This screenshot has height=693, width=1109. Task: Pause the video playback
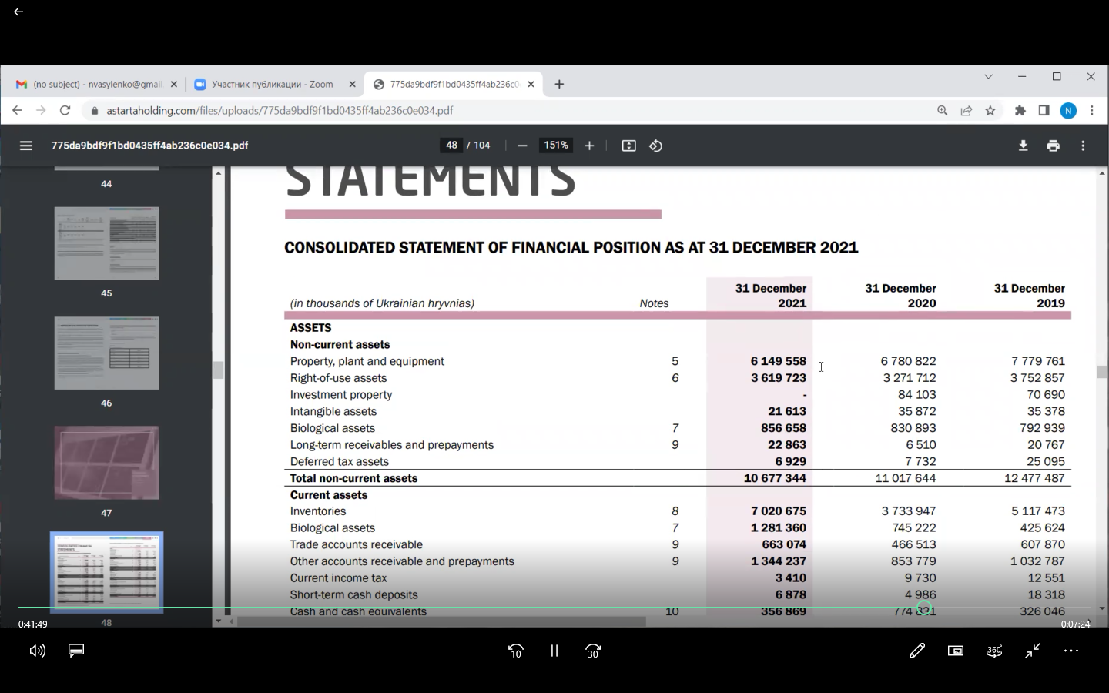(x=554, y=651)
